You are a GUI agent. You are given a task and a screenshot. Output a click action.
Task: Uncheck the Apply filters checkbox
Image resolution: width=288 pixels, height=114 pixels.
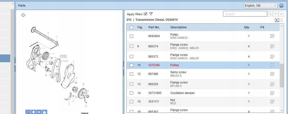coord(145,14)
